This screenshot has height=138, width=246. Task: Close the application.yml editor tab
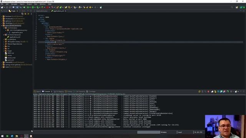[x=66, y=11]
